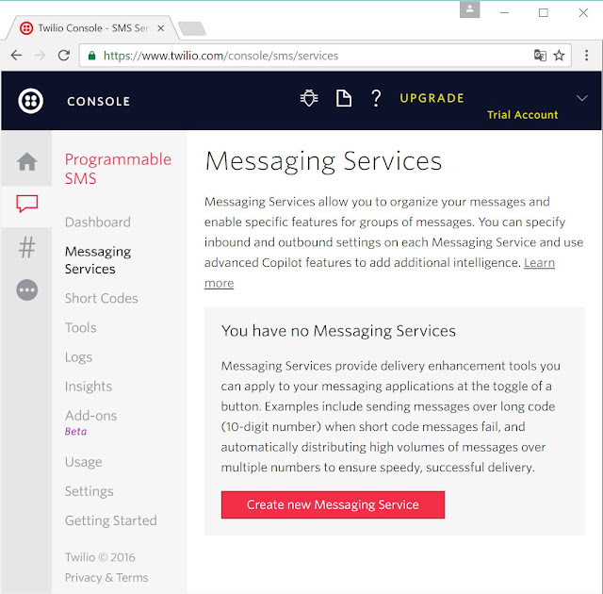Image resolution: width=603 pixels, height=594 pixels.
Task: Go to console home icon in sidebar
Action: point(27,161)
